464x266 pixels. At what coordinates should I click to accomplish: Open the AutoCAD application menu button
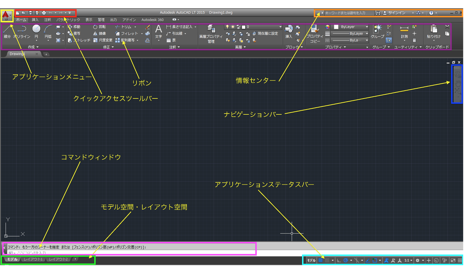[7, 16]
